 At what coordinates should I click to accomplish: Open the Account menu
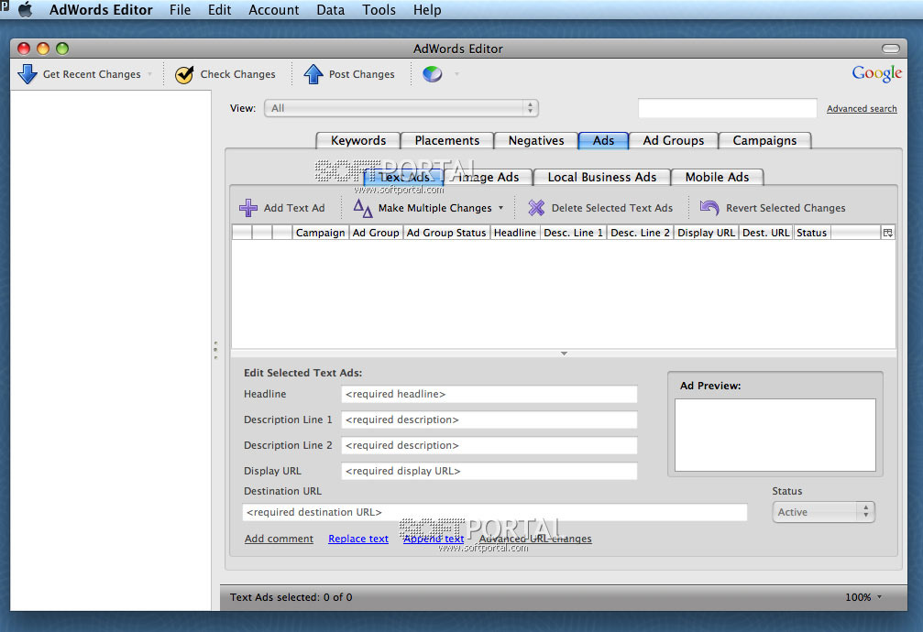[x=274, y=10]
